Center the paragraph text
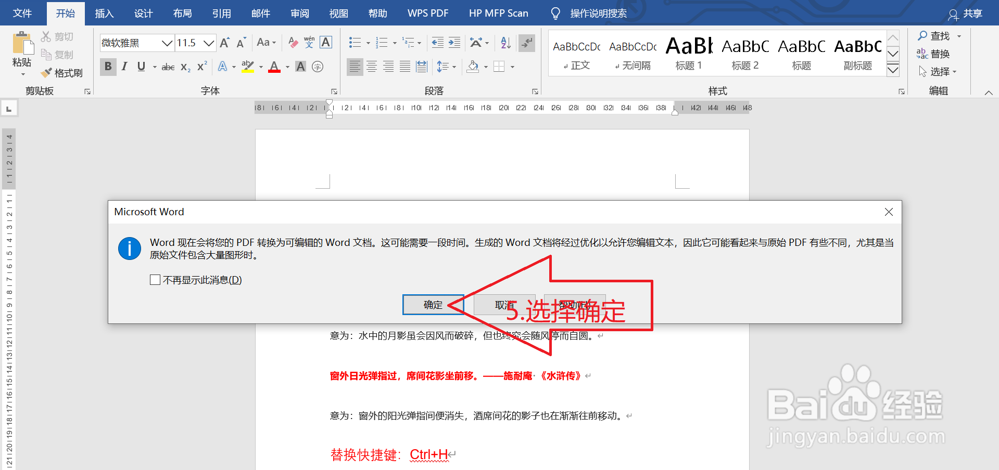Screen dimensions: 999x470 372,67
